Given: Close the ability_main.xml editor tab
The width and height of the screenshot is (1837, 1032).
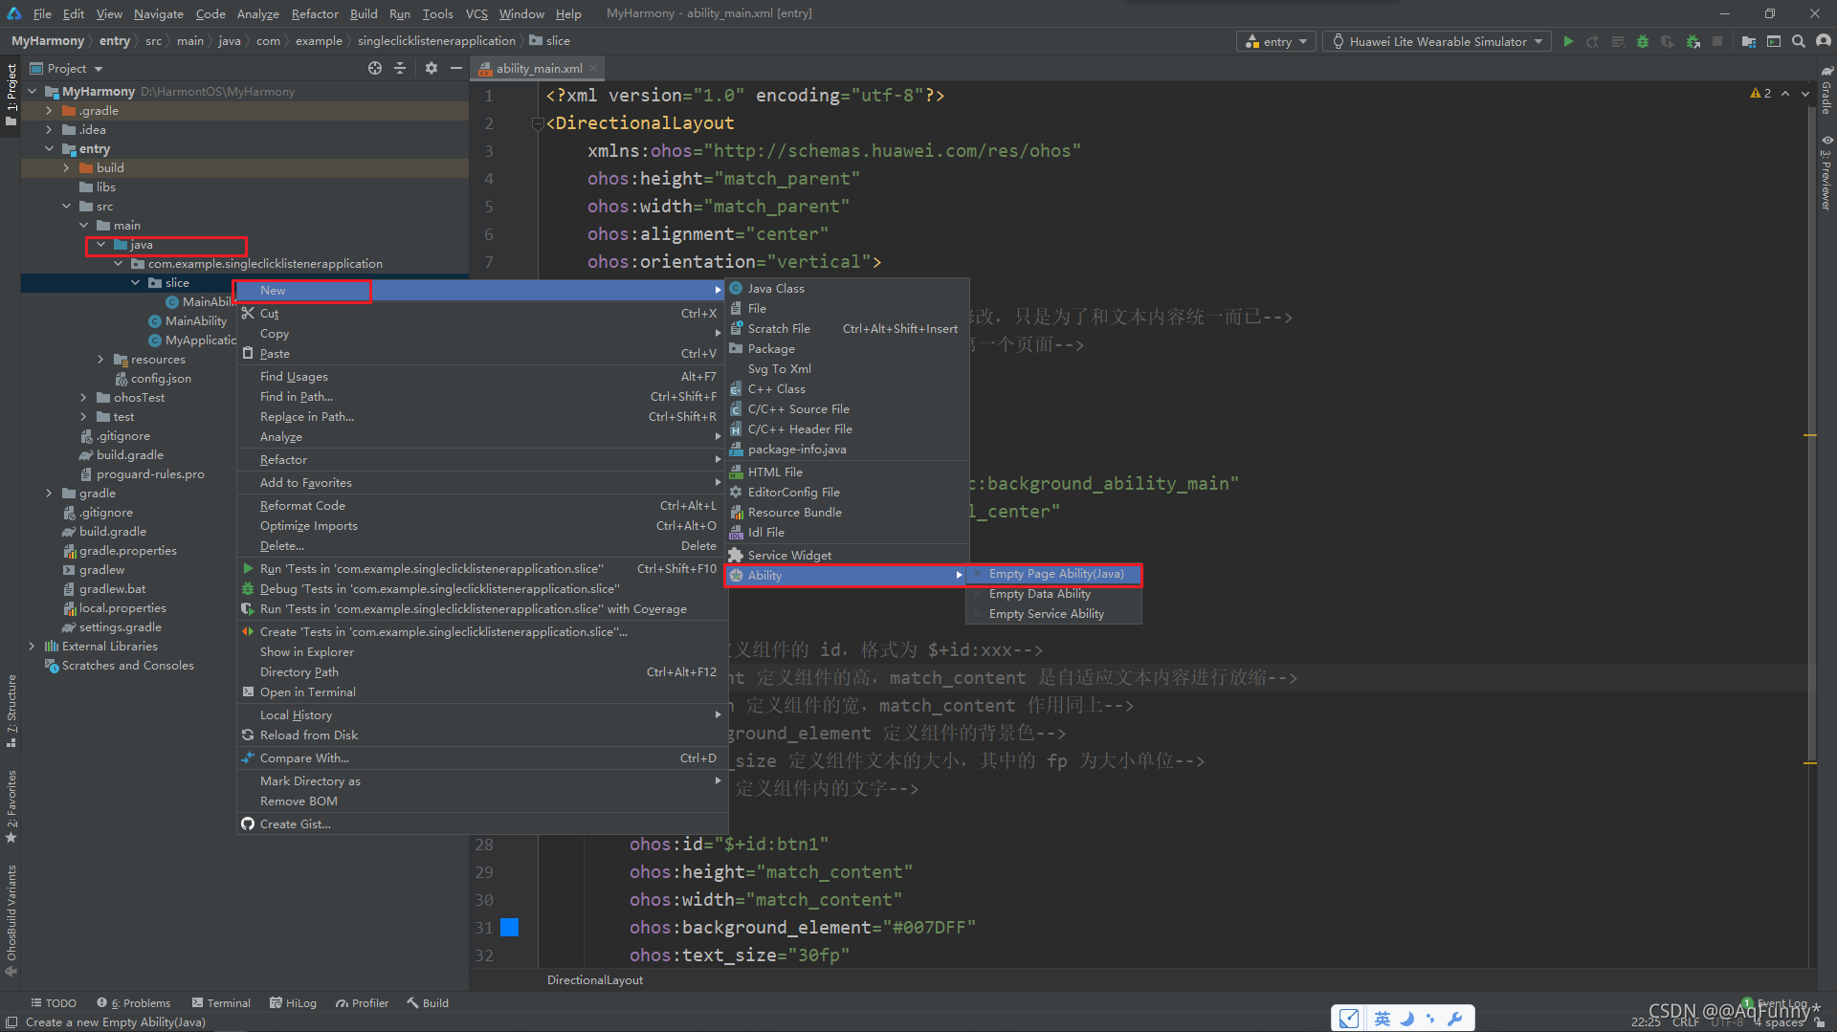Looking at the screenshot, I should pyautogui.click(x=593, y=68).
